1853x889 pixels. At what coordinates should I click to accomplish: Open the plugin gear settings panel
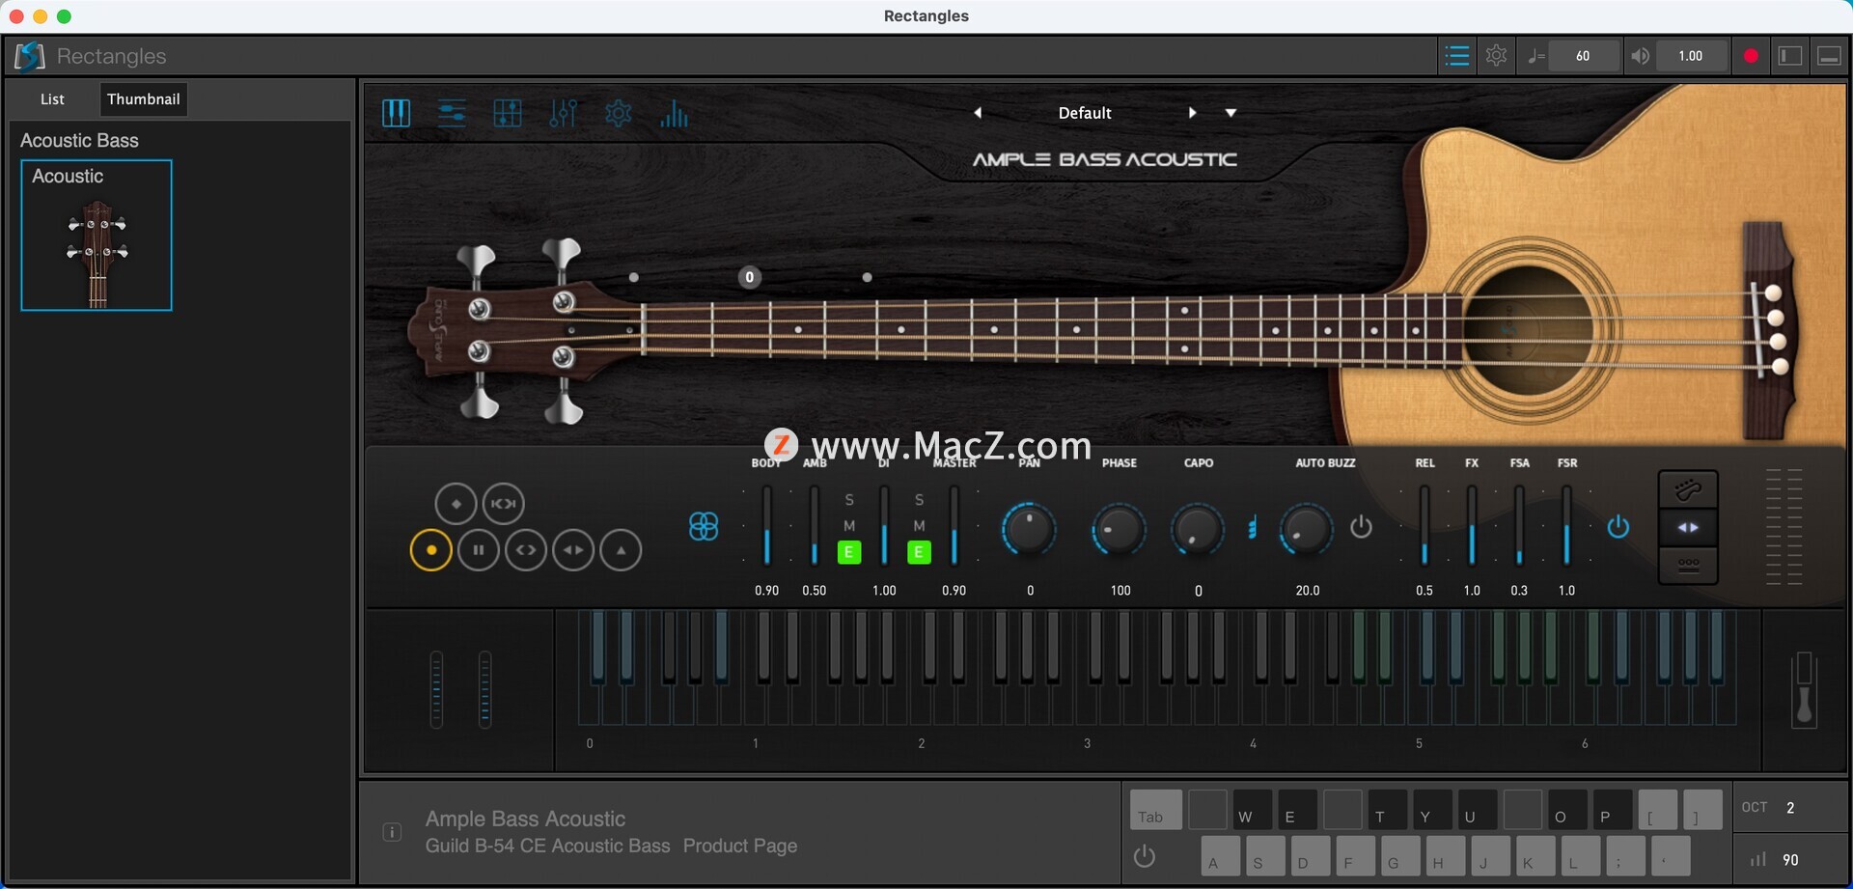[x=618, y=114]
